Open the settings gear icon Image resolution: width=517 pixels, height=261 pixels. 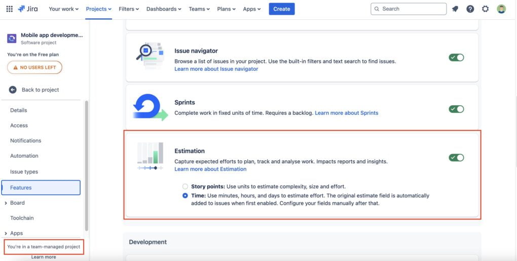click(486, 9)
